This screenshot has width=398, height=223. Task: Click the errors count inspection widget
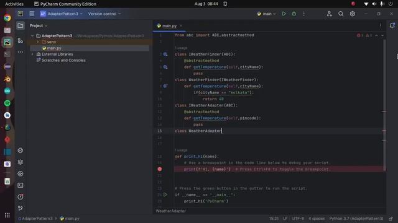[x=364, y=35]
